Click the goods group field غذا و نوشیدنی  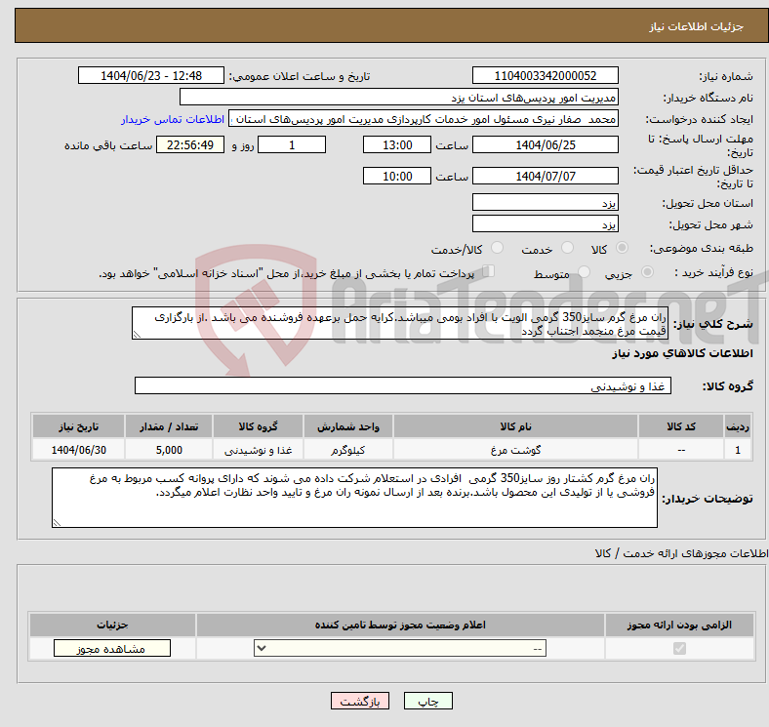click(x=403, y=385)
